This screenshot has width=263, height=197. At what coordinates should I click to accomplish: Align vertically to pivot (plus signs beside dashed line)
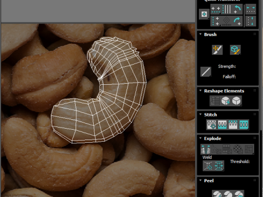(216, 21)
